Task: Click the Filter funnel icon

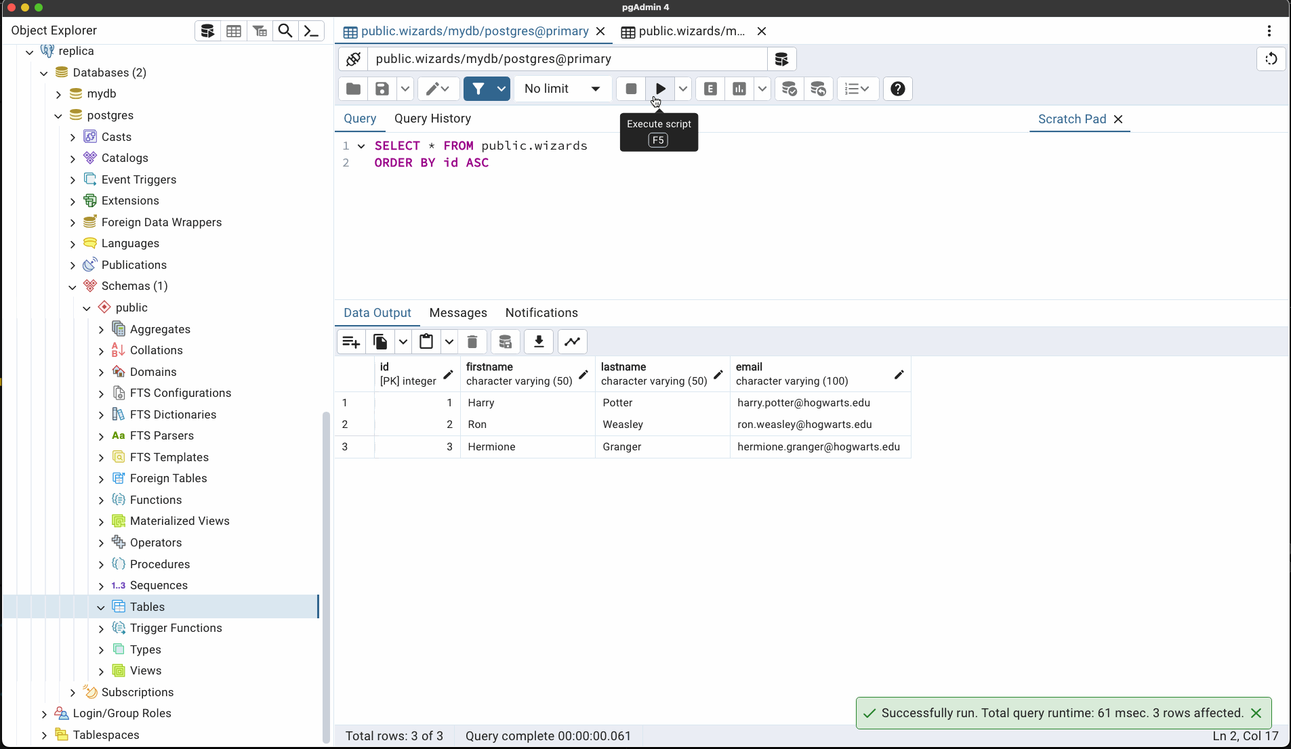Action: coord(478,89)
